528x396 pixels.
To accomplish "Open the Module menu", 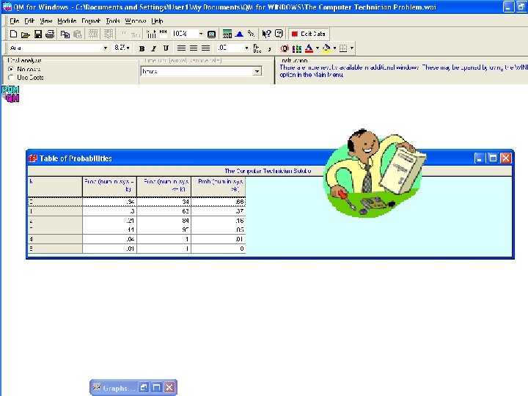I will 67,21.
